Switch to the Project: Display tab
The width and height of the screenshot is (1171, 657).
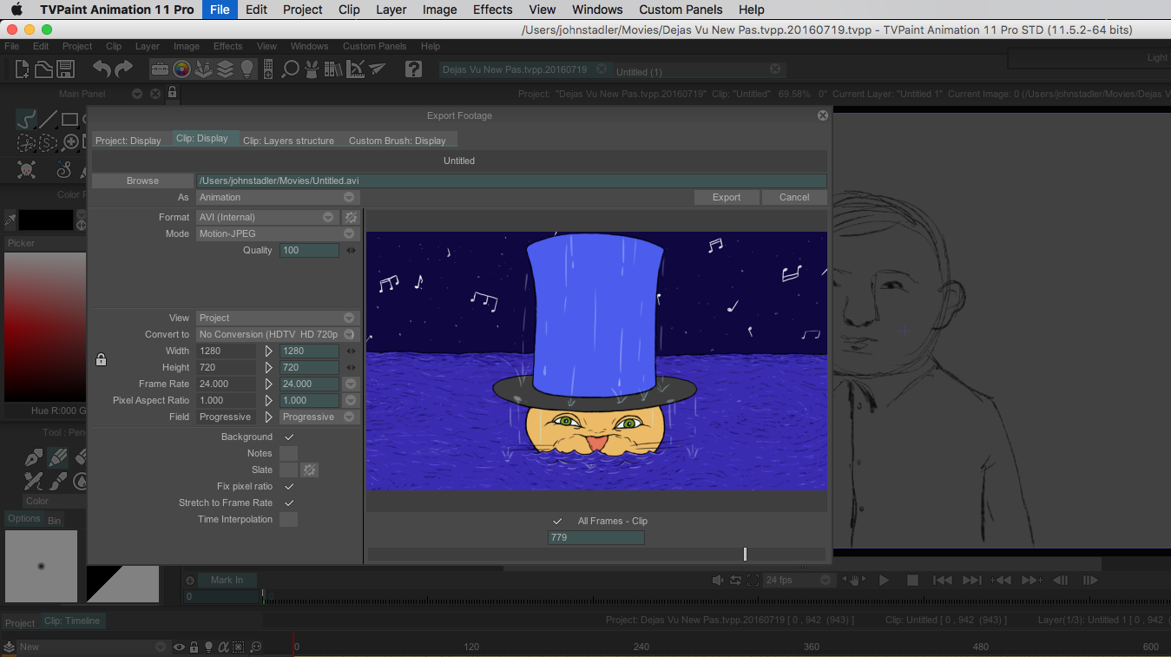pos(128,141)
